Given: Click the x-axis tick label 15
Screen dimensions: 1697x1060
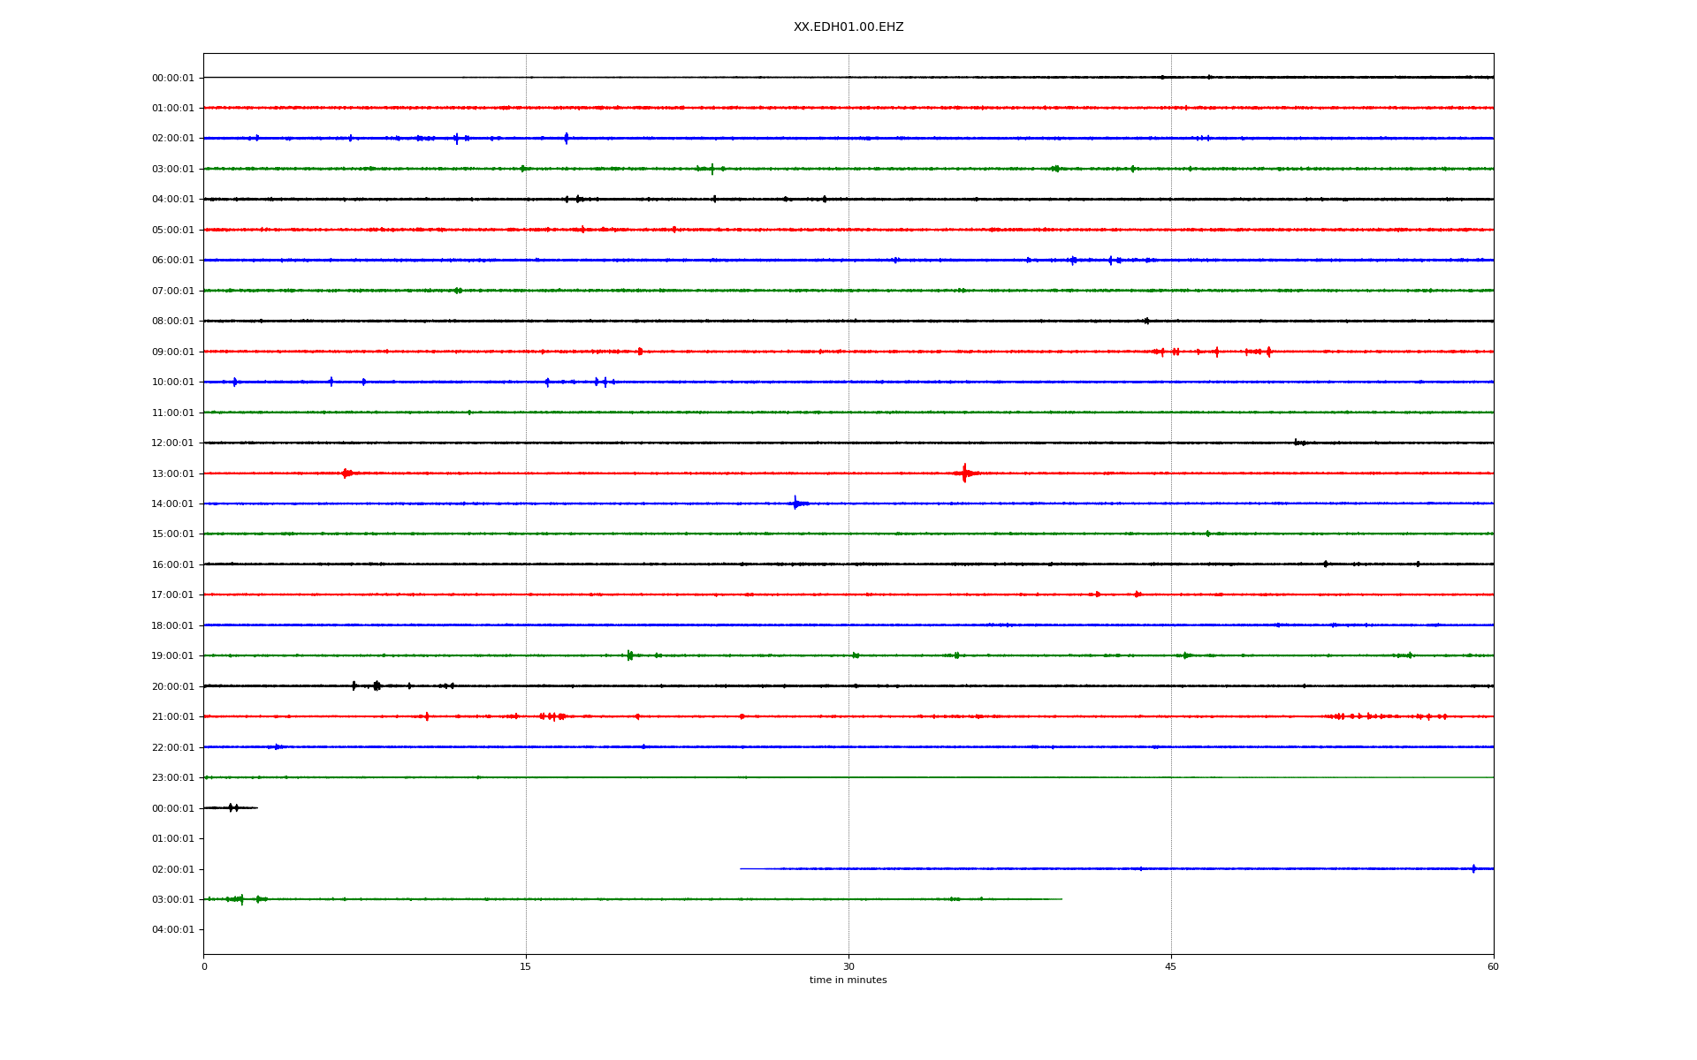Looking at the screenshot, I should click(526, 967).
